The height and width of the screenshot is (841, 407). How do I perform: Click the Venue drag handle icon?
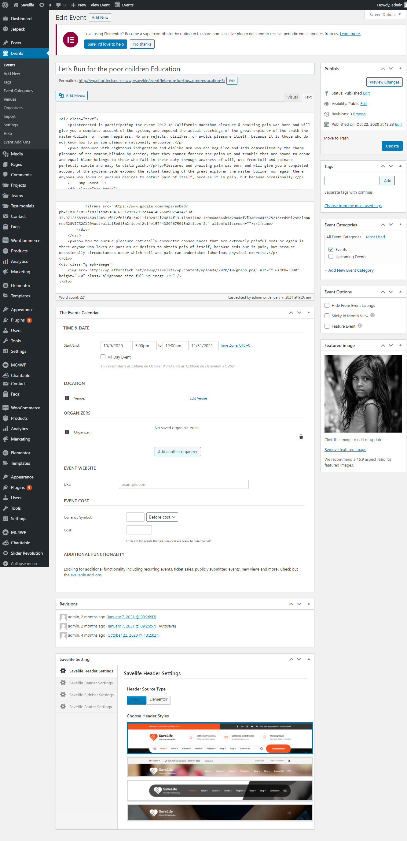67,398
